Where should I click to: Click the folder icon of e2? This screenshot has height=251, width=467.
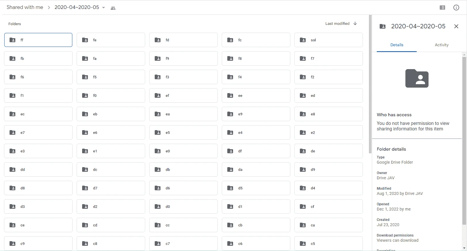303,132
